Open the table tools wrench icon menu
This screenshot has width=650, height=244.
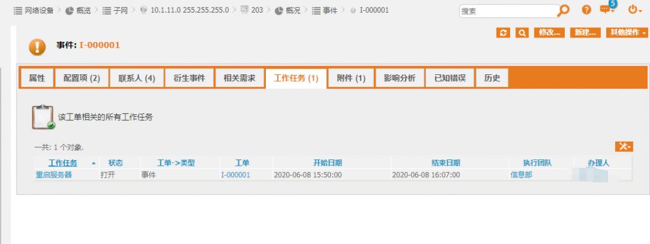624,146
